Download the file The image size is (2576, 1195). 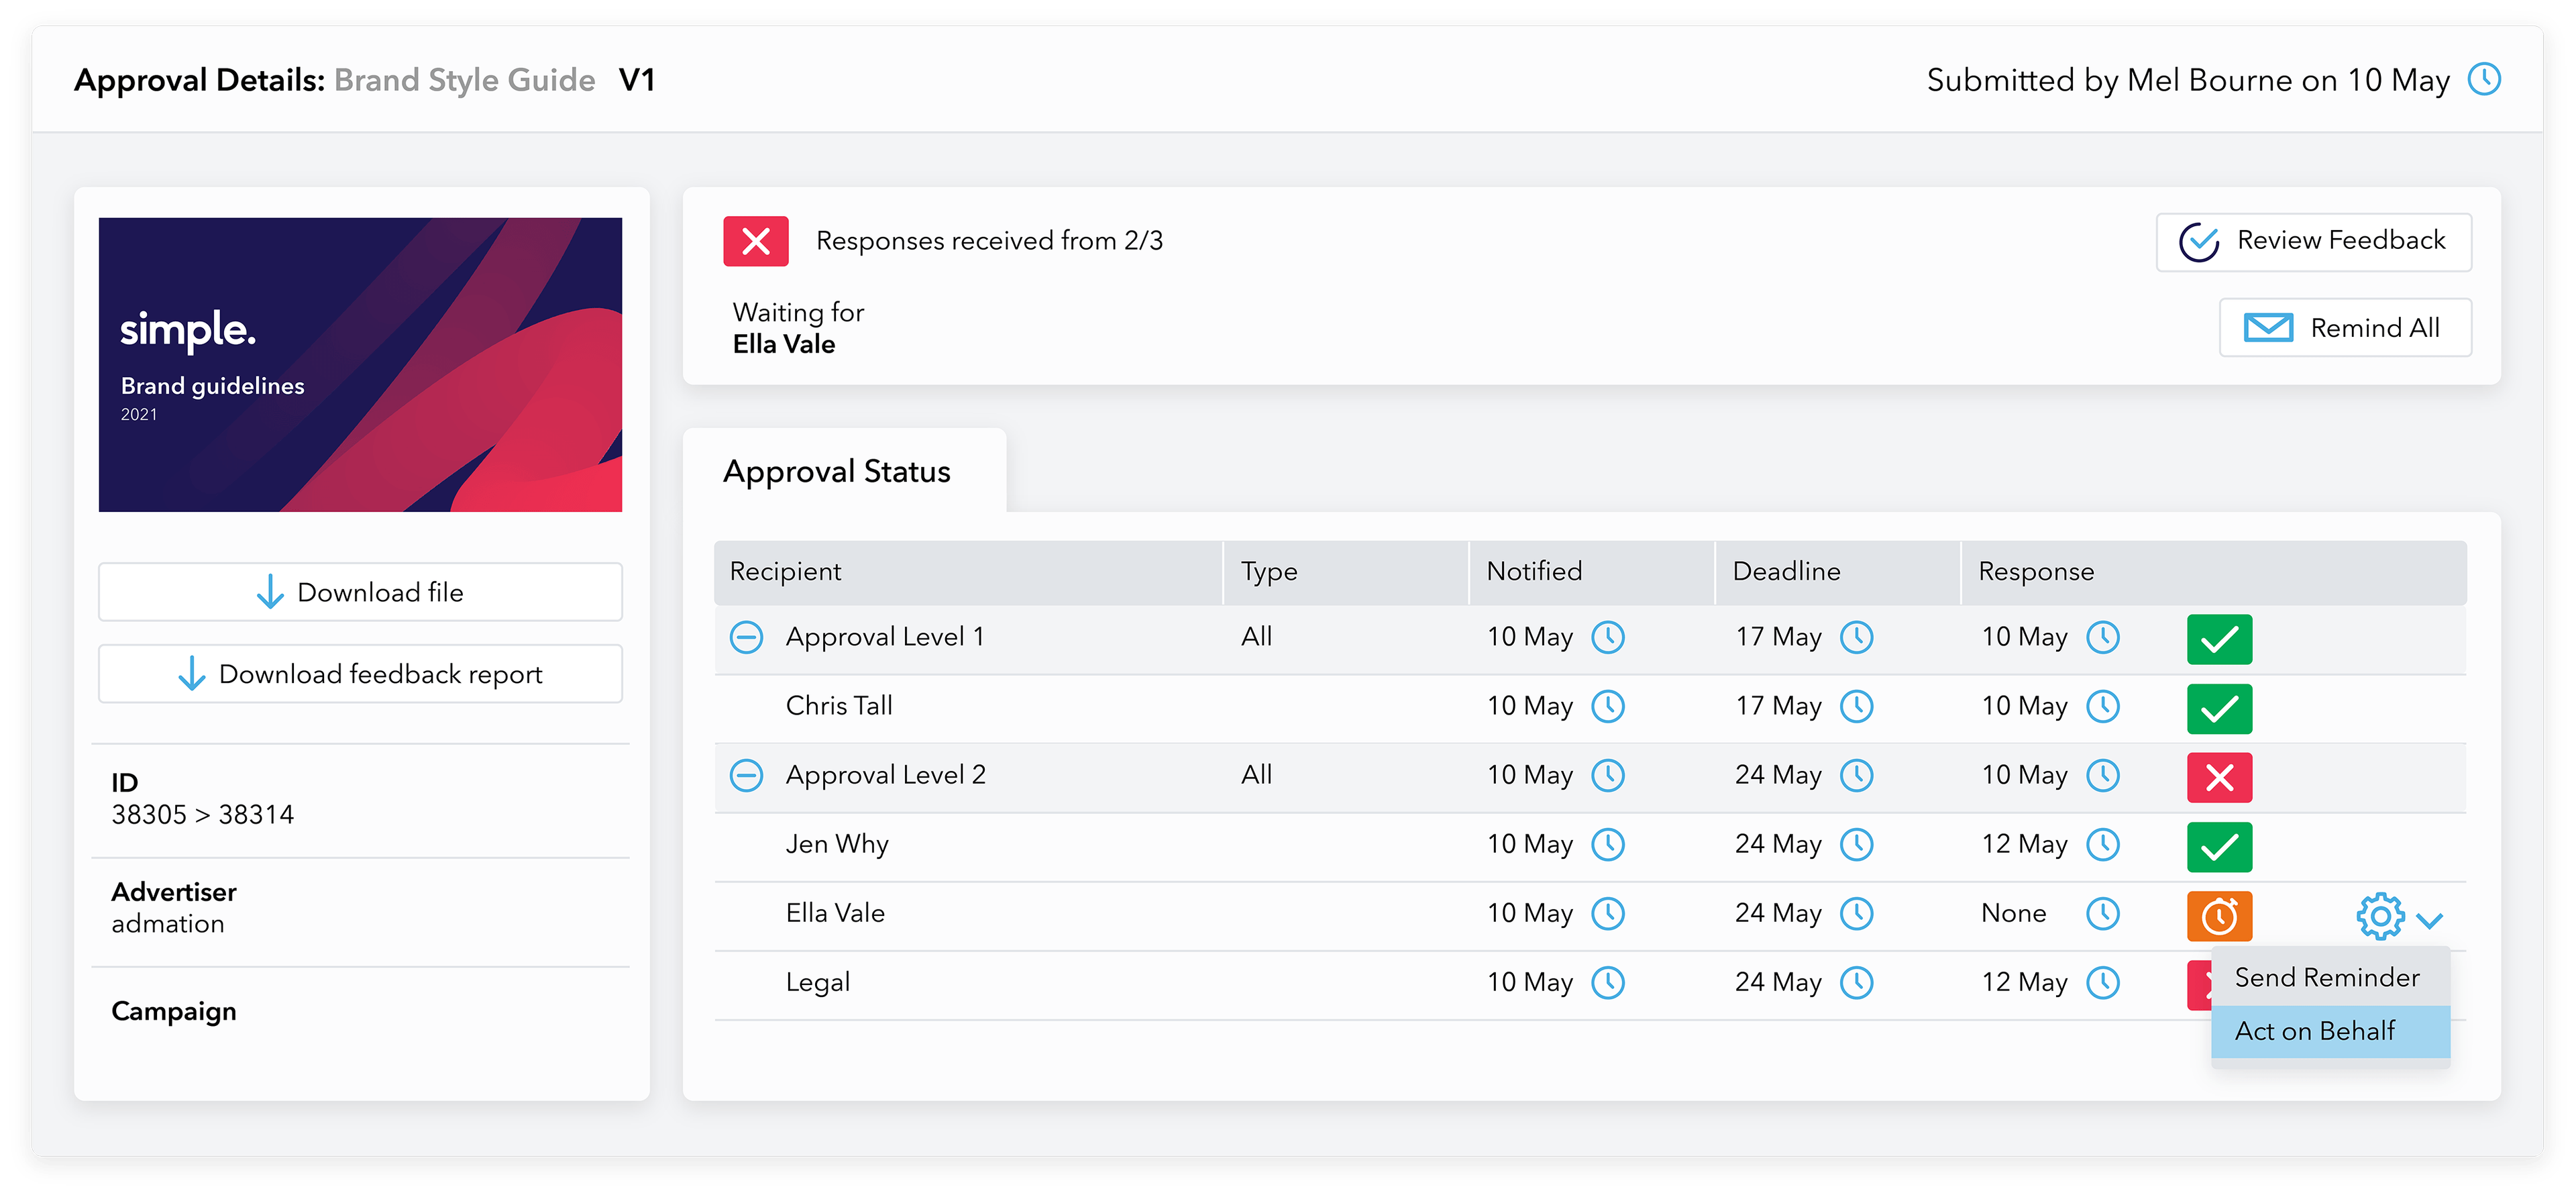click(x=360, y=592)
